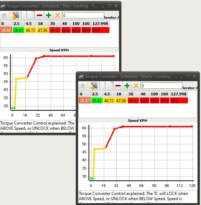Click green plus increment icon in Tow window
The width and height of the screenshot is (201, 205).
[x=49, y=15]
